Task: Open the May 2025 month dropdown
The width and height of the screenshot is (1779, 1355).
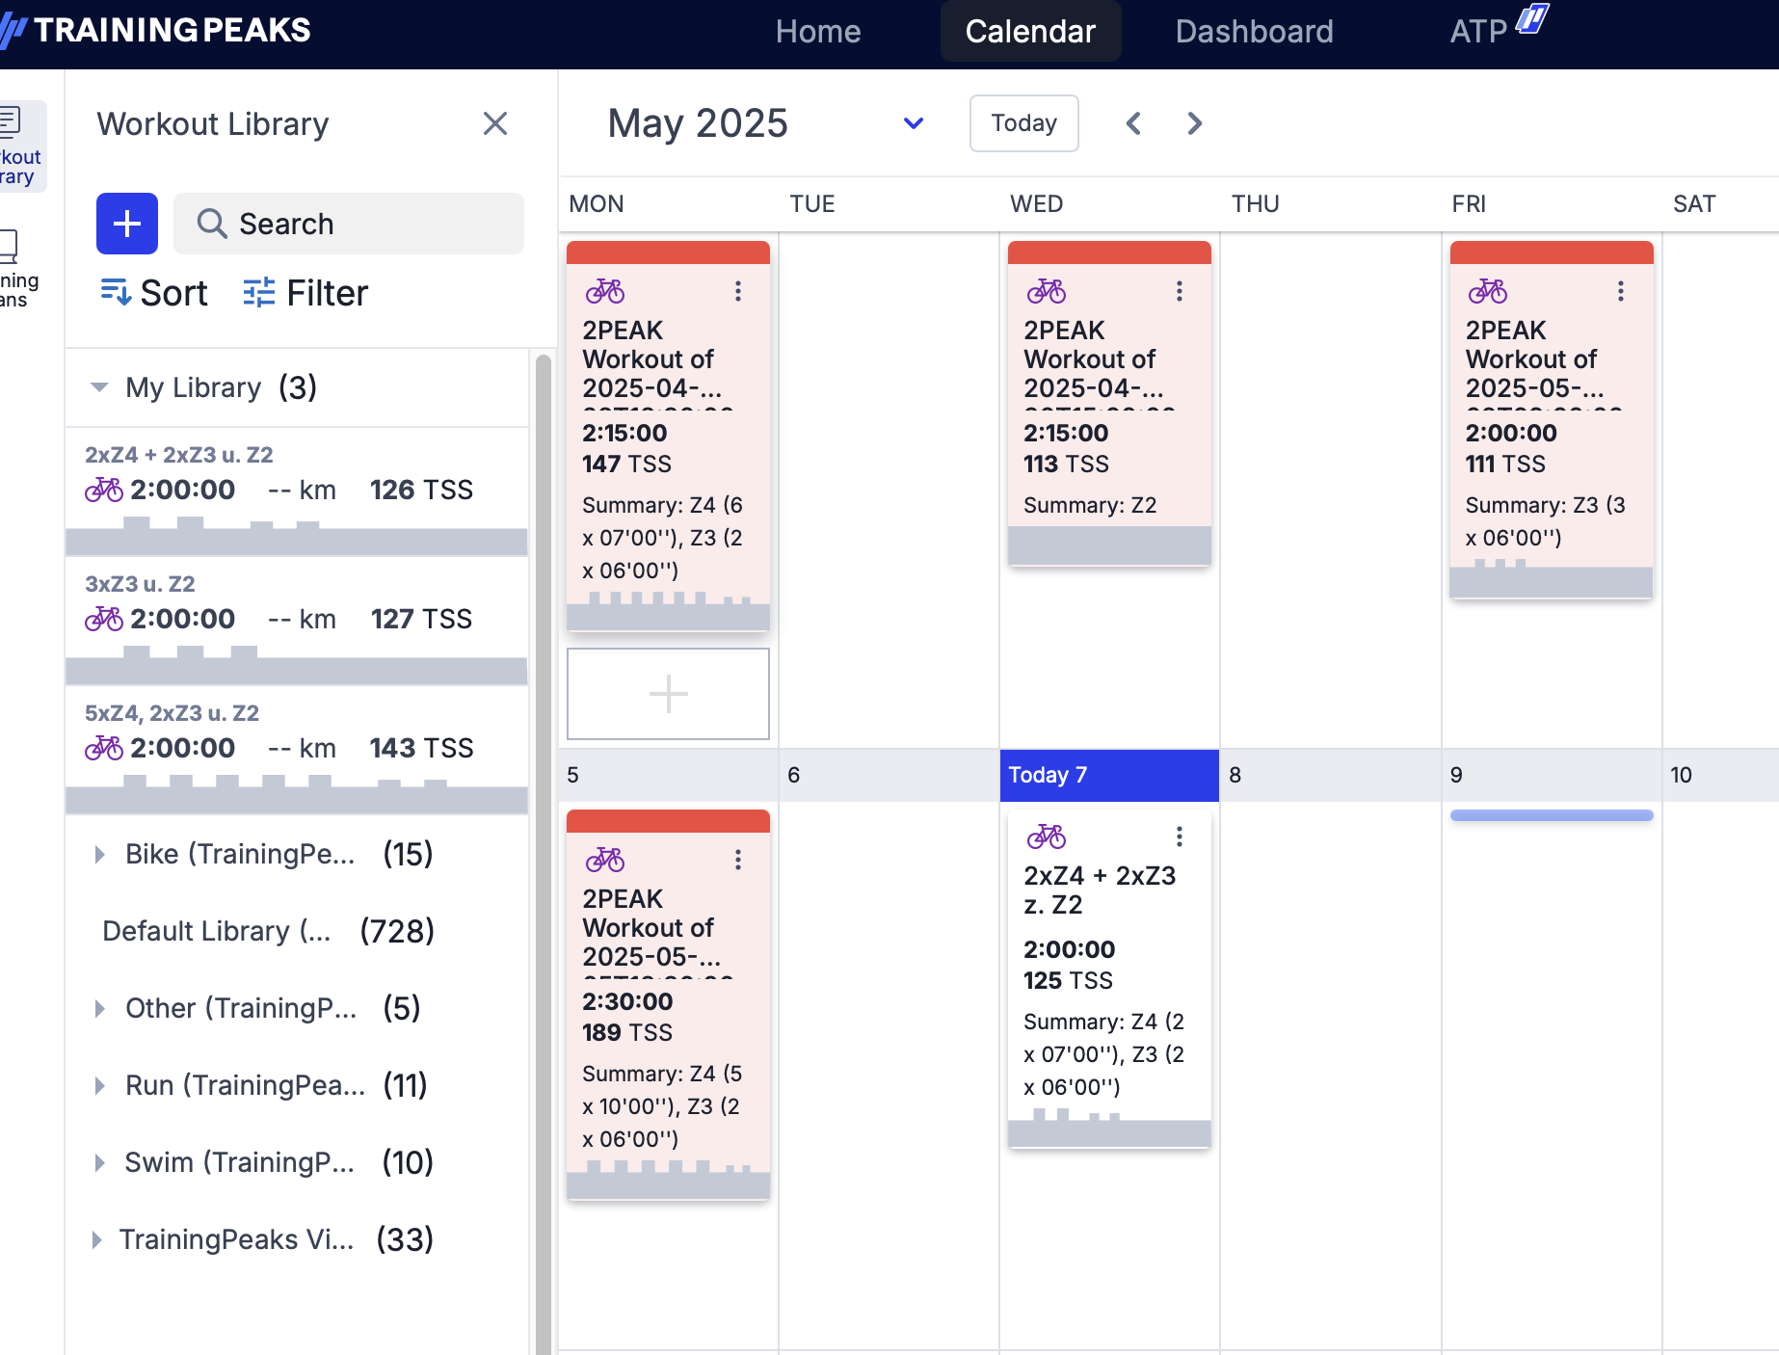Action: (x=913, y=123)
